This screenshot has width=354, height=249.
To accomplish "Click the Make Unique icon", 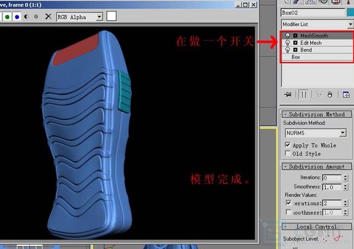I will (319, 95).
